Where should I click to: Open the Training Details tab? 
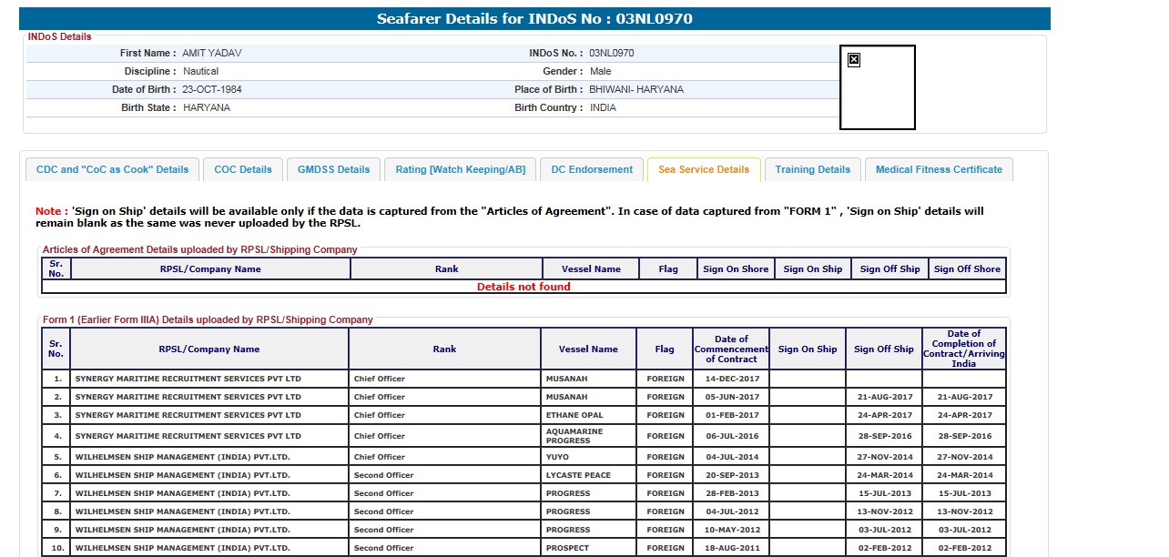click(x=812, y=169)
